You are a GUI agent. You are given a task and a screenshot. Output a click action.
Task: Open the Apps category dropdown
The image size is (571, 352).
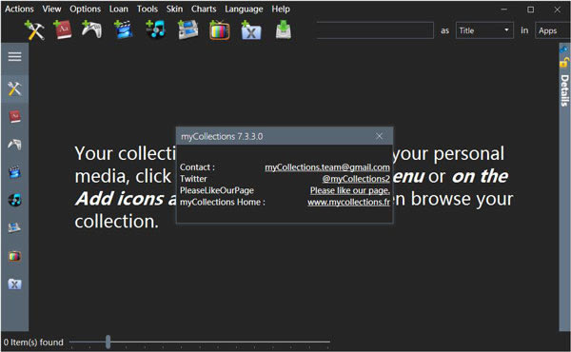click(553, 30)
